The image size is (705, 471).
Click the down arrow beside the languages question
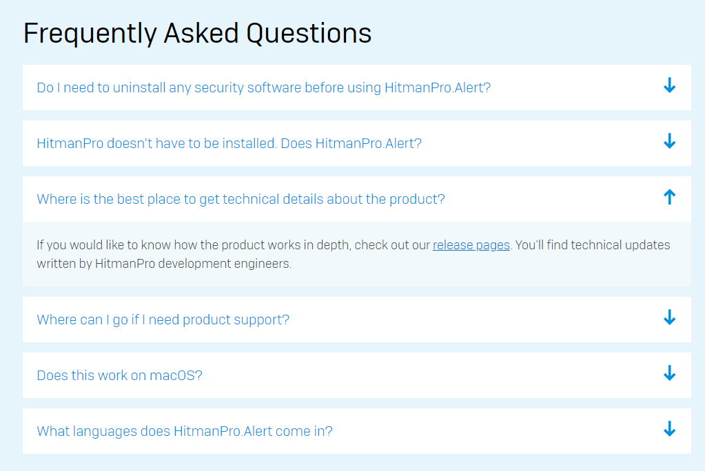(669, 430)
